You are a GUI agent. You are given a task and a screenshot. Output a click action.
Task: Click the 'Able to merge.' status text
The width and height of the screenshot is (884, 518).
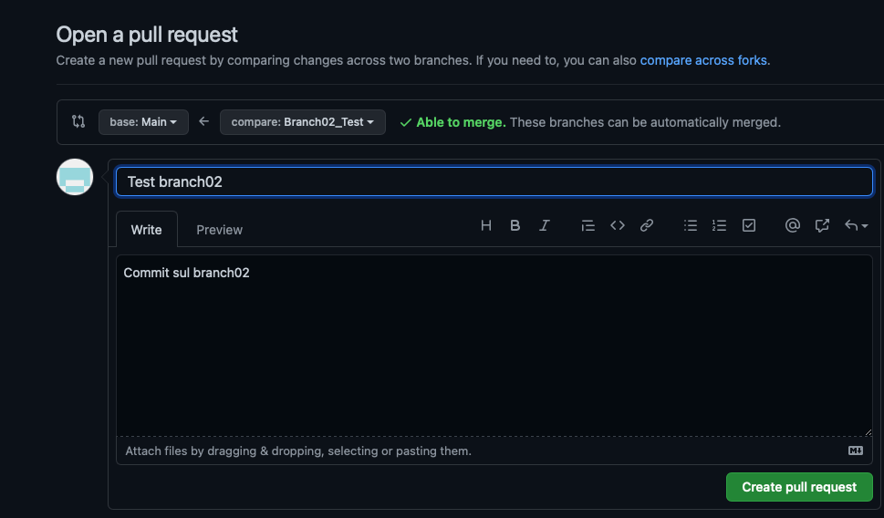pyautogui.click(x=461, y=122)
